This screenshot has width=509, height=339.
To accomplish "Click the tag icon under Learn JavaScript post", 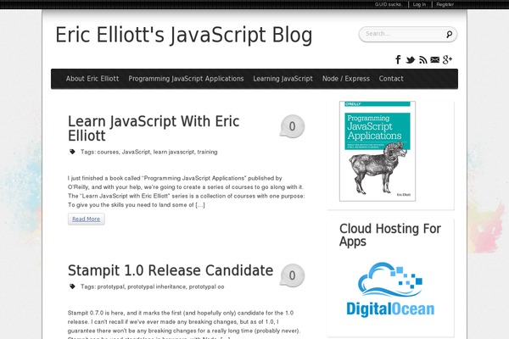I will (72, 152).
